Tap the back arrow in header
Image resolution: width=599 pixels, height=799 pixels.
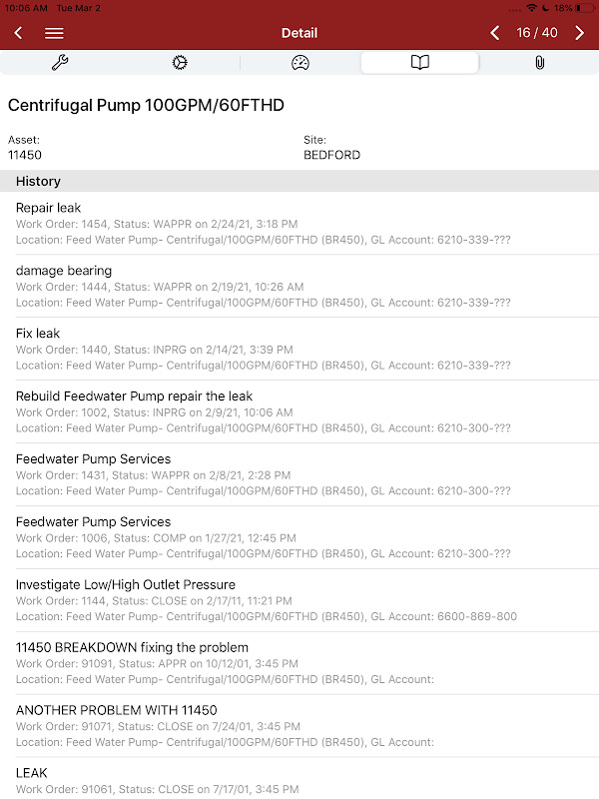(x=18, y=33)
